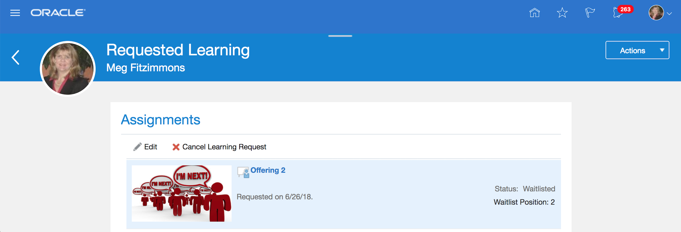Image resolution: width=681 pixels, height=232 pixels.
Task: Open the Watchlist flag icon
Action: click(x=590, y=13)
